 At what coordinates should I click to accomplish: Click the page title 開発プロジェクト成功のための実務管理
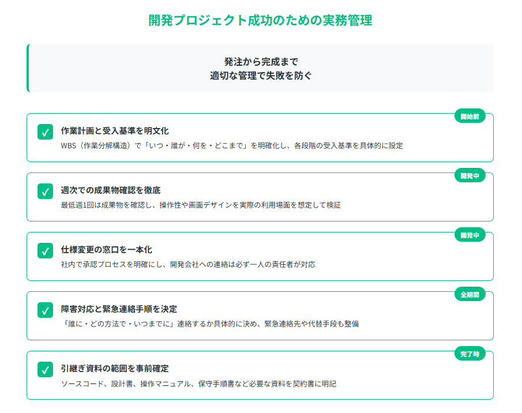[260, 20]
